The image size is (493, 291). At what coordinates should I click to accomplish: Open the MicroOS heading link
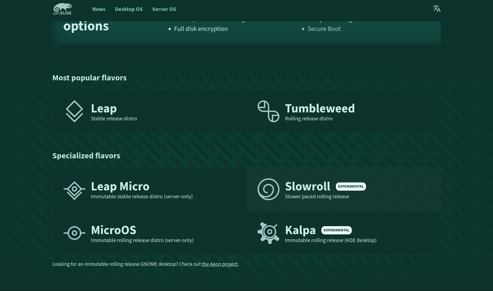(x=114, y=230)
